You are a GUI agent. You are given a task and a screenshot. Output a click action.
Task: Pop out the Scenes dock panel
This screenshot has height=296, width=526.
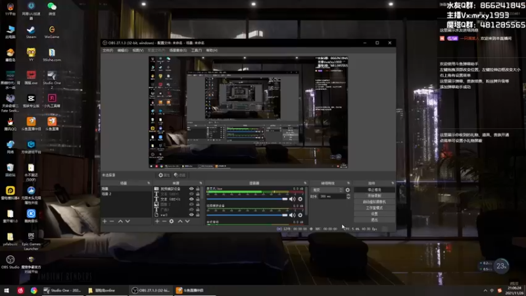pos(149,184)
